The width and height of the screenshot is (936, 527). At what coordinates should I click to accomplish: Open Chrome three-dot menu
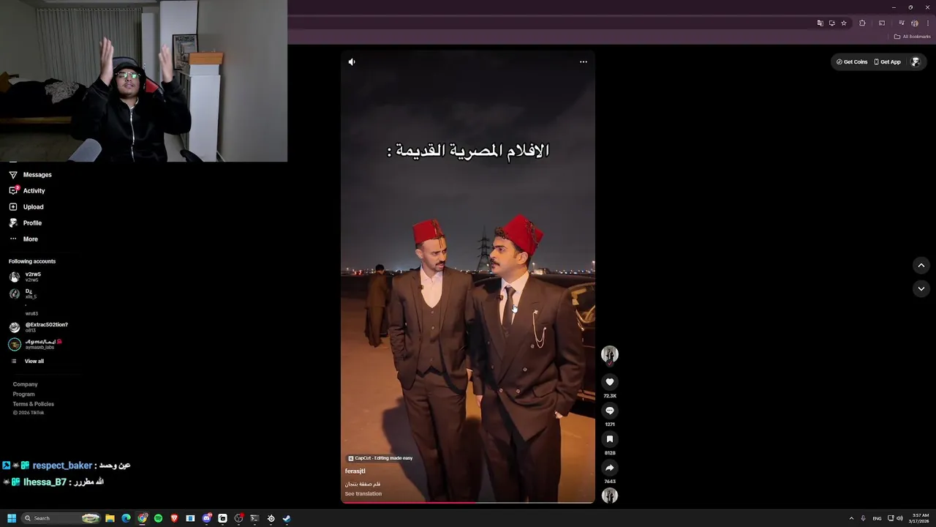(927, 23)
